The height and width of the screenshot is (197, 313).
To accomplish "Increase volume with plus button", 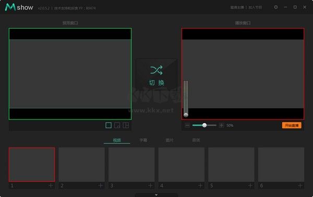I will [x=221, y=125].
